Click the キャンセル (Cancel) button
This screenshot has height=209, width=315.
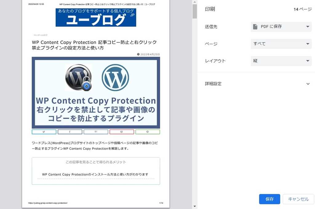click(298, 199)
